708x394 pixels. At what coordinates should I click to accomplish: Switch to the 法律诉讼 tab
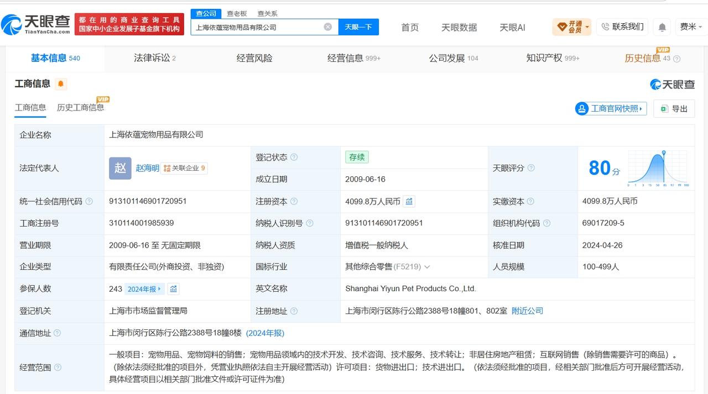[x=154, y=58]
